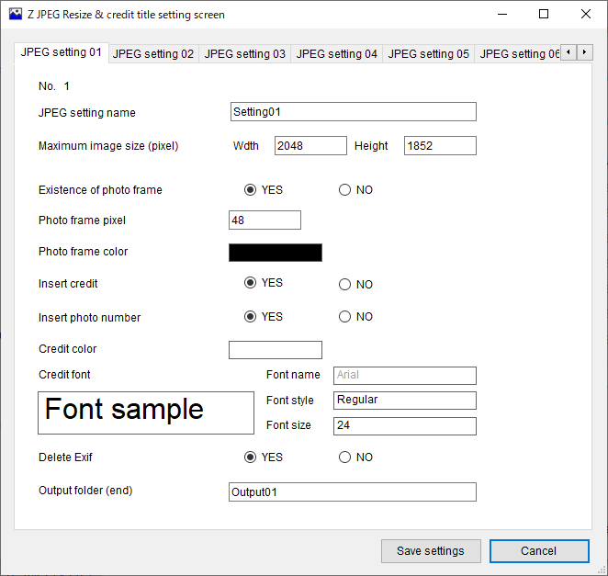Go to JPEG setting 05 tab

pos(429,53)
